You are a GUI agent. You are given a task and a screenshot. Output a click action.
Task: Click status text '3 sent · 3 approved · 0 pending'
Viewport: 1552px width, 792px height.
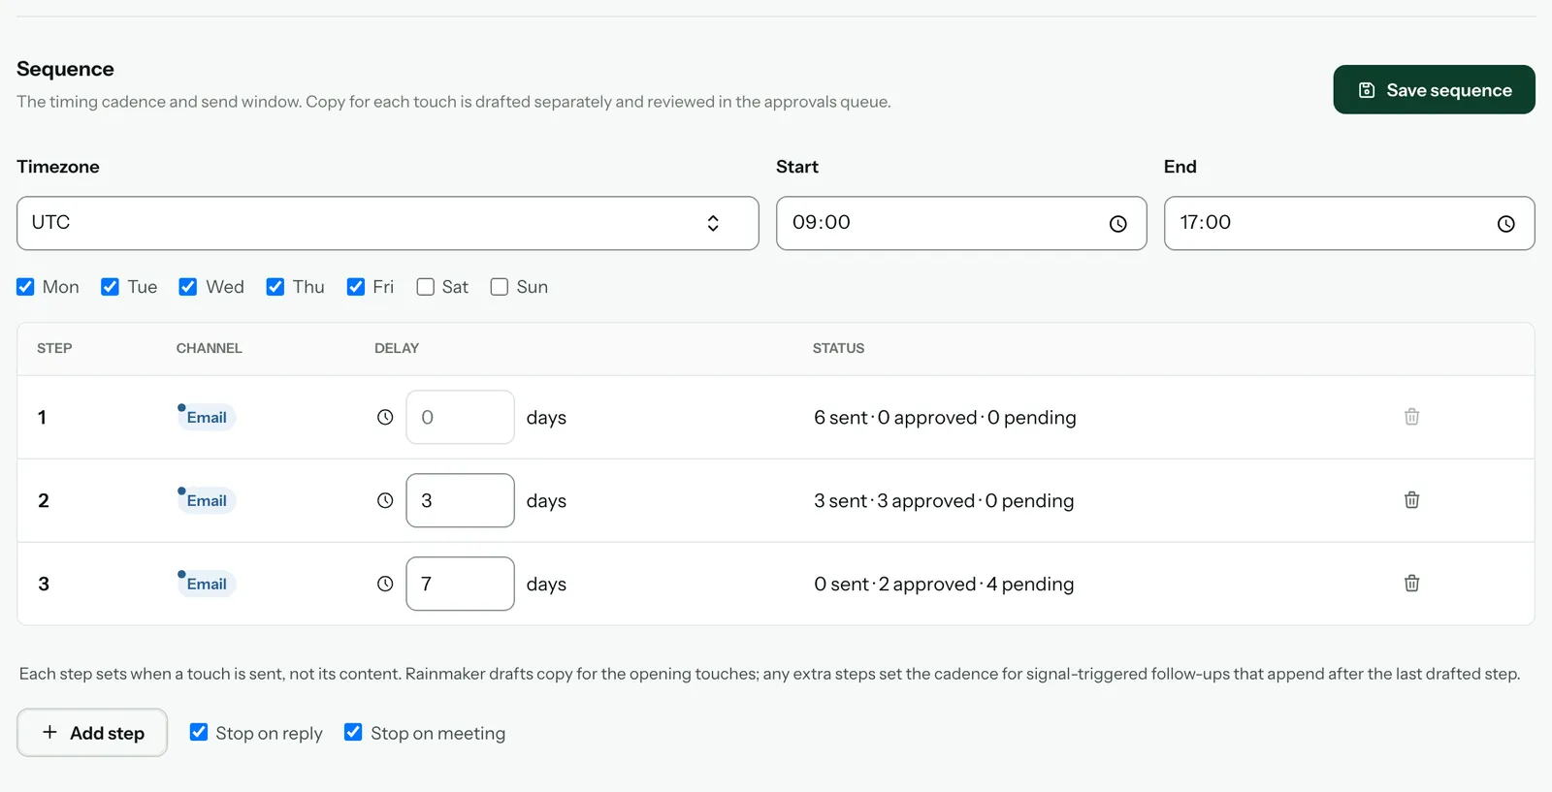[x=944, y=501]
